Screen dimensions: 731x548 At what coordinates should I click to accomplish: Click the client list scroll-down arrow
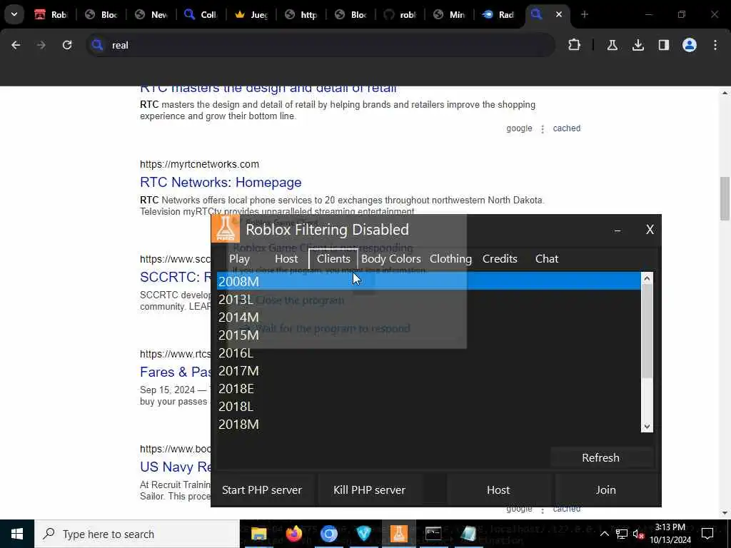[647, 427]
